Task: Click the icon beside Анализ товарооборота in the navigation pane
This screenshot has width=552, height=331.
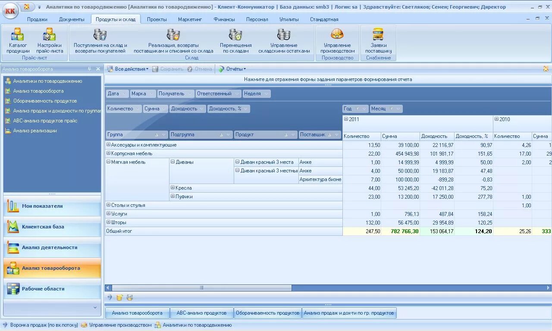Action: click(x=13, y=268)
